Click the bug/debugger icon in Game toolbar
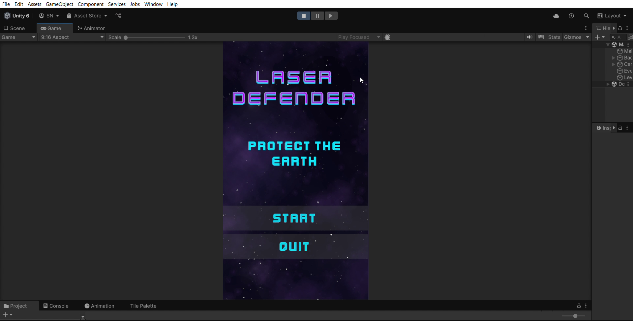This screenshot has width=633, height=321. point(388,37)
